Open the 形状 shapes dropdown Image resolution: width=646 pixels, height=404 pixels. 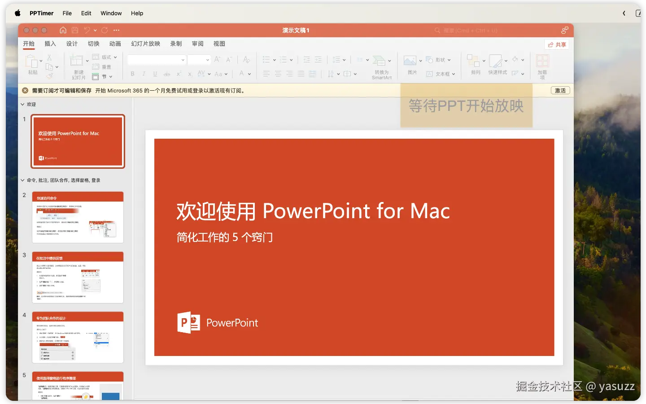pos(438,60)
